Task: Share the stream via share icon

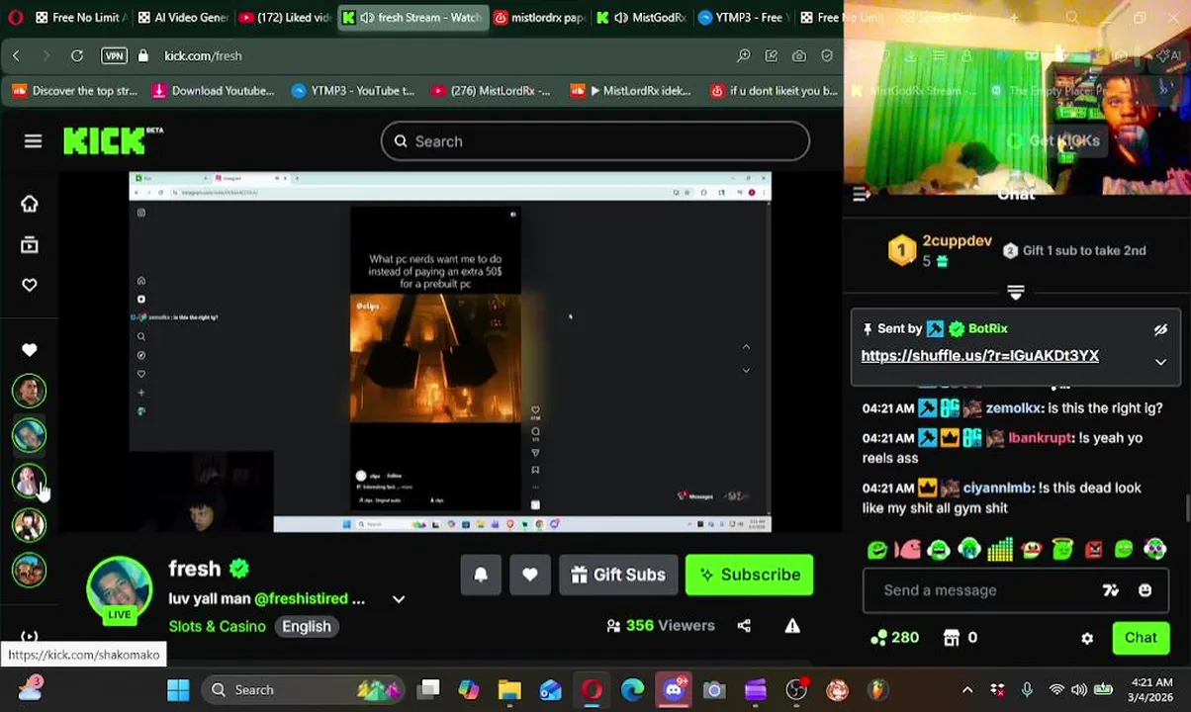Action: (x=744, y=626)
